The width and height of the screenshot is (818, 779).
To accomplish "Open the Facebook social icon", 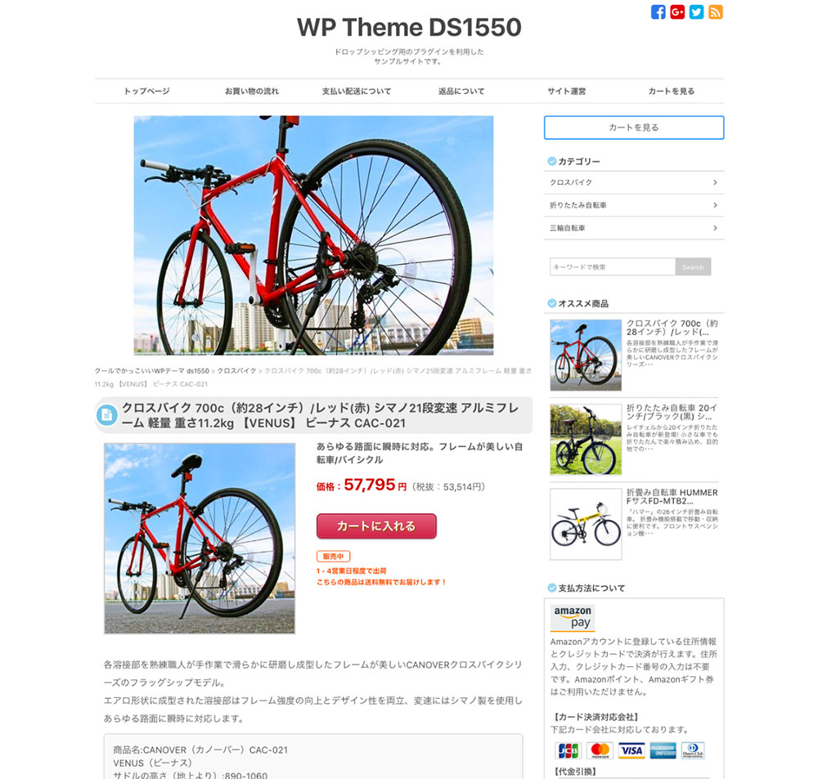I will pos(658,12).
